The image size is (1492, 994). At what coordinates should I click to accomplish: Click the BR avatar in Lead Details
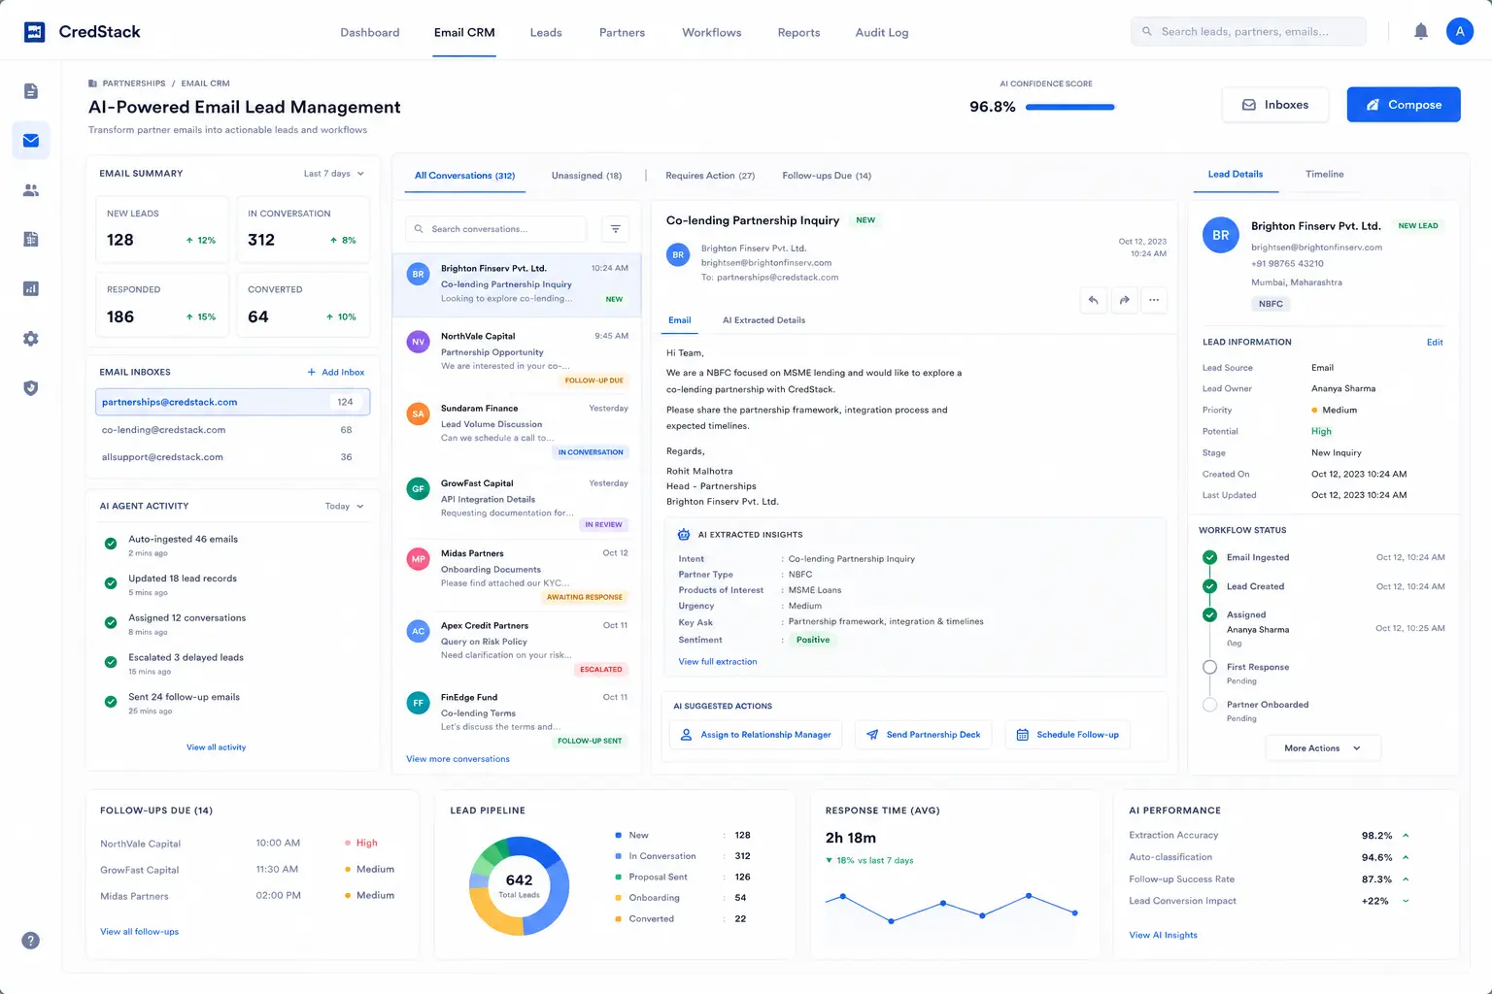[1221, 235]
